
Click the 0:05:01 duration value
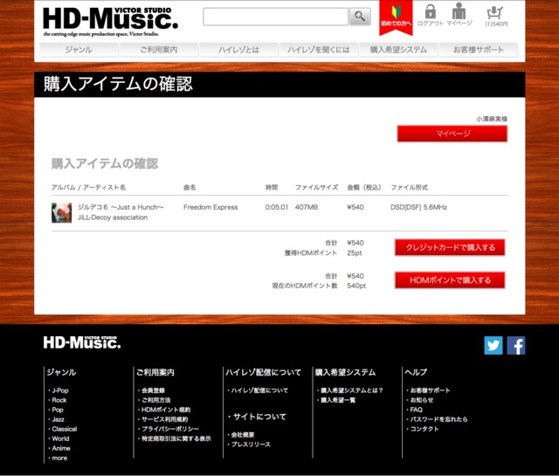(x=277, y=207)
